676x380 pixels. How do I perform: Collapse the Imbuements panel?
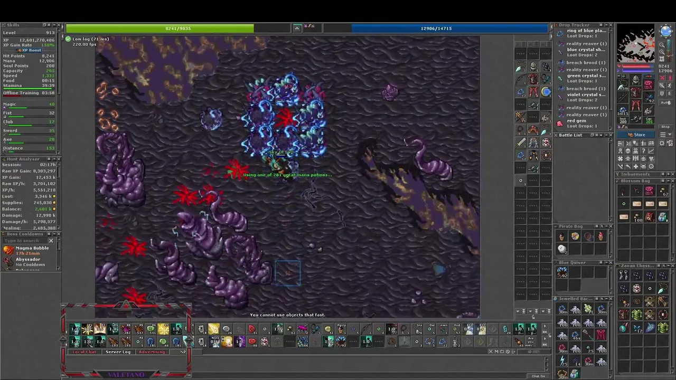[x=668, y=174]
